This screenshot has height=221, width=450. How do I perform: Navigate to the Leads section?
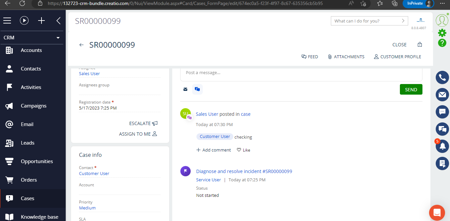(x=28, y=143)
